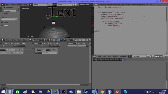Select the rotate manipulator mode
Viewport: 168px width, 94px height.
(62, 40)
